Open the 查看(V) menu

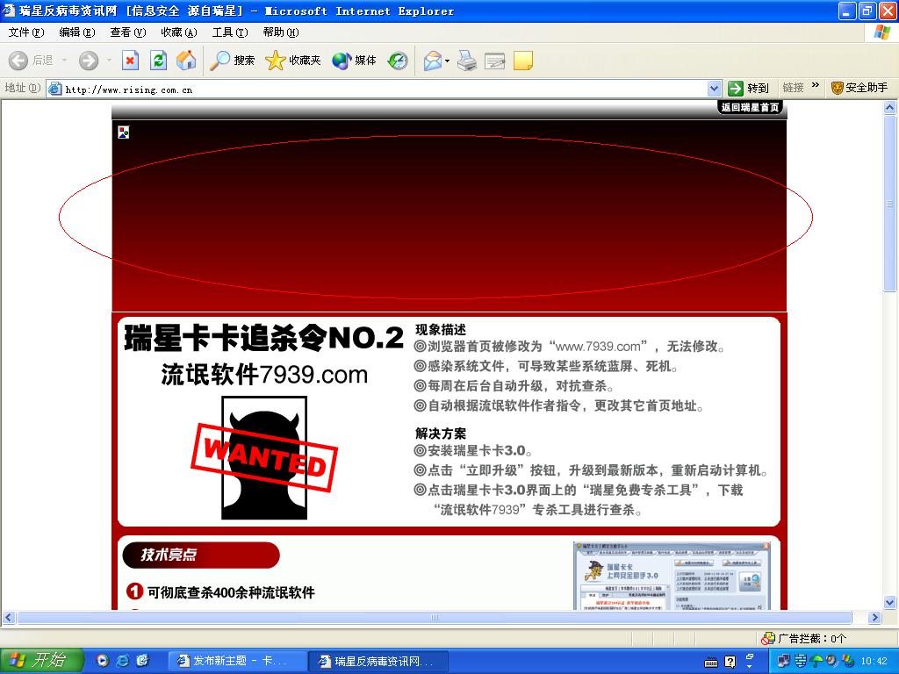[128, 32]
